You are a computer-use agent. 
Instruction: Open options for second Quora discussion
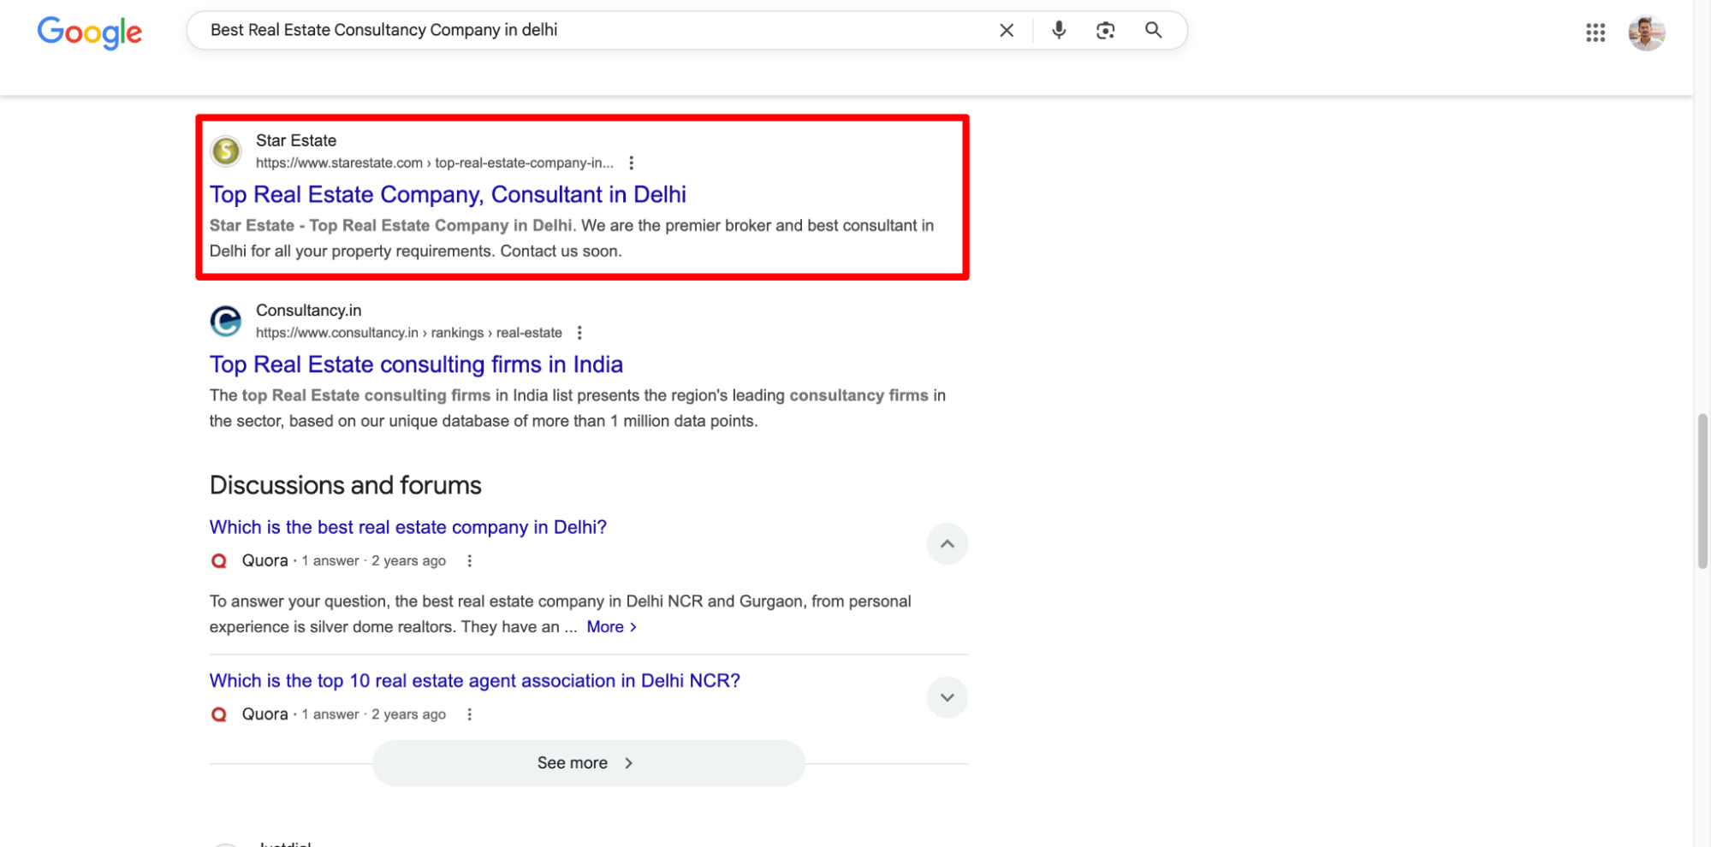[469, 714]
